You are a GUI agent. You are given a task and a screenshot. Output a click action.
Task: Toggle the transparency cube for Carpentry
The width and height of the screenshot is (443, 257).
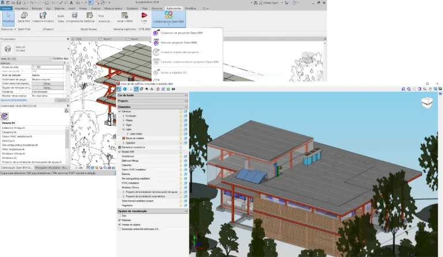coord(186,165)
